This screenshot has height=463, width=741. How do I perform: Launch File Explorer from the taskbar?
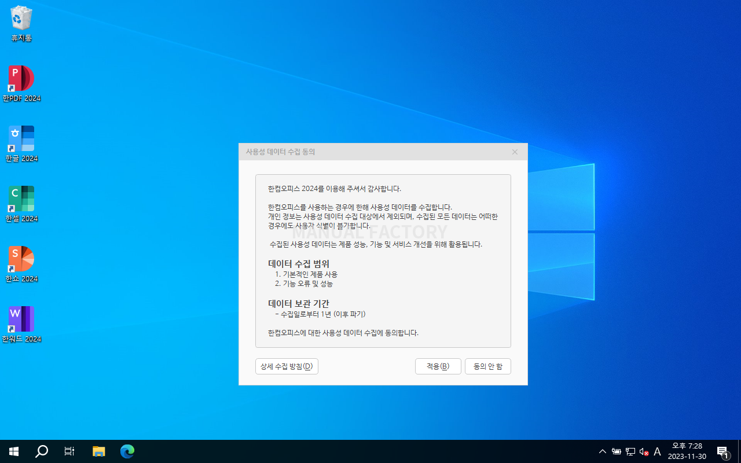tap(99, 451)
